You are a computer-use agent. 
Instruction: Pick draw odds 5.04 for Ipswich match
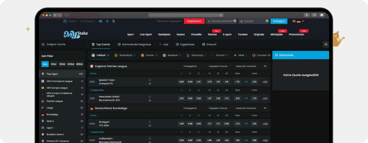coord(190,82)
